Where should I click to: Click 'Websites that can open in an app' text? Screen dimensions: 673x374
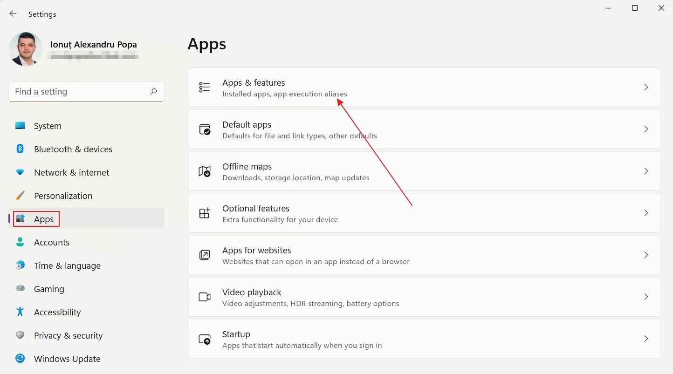pyautogui.click(x=316, y=262)
